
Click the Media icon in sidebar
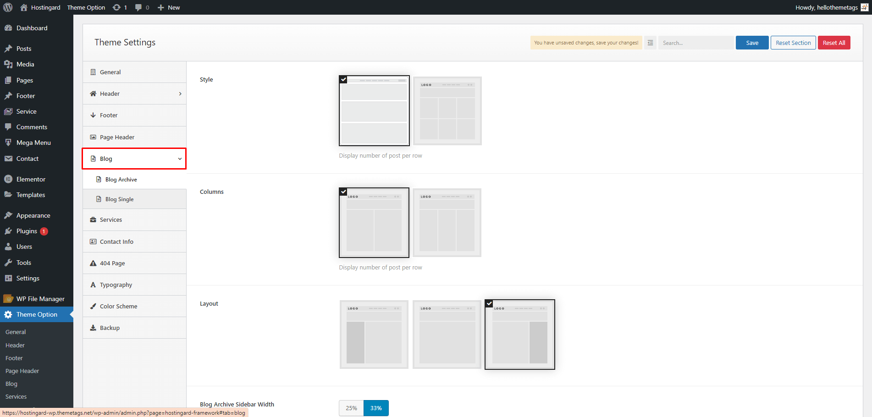click(8, 64)
